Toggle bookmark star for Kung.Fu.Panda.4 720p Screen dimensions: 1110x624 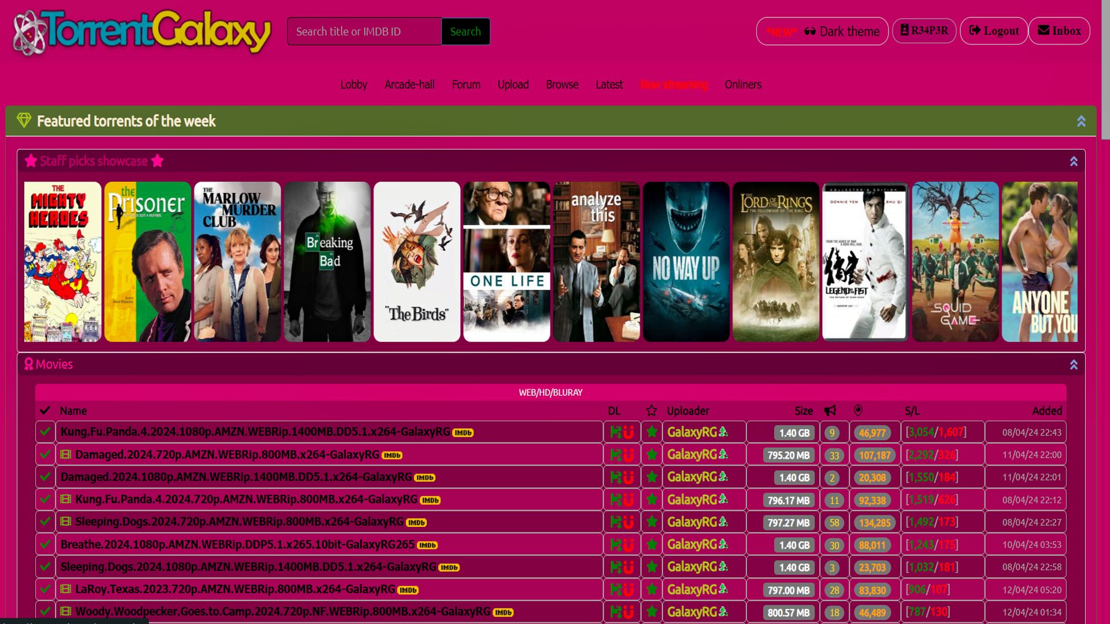click(x=652, y=500)
